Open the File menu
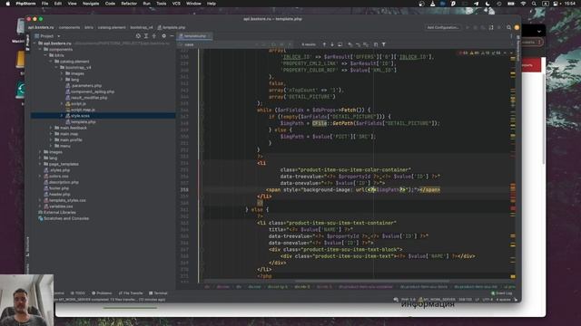This screenshot has height=326, width=581. click(x=44, y=4)
